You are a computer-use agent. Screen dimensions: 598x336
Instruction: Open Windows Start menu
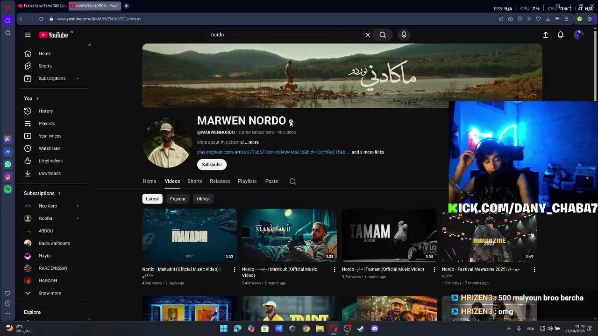224,329
